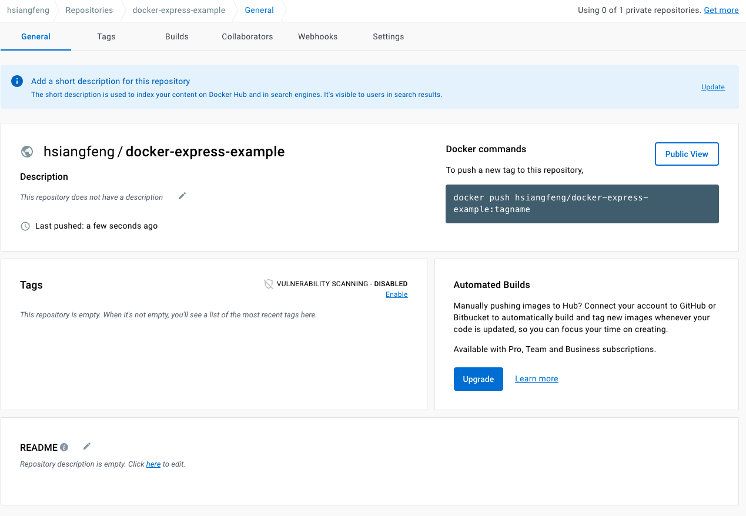This screenshot has height=516, width=746.
Task: Open the Webhooks tab
Action: (x=317, y=36)
